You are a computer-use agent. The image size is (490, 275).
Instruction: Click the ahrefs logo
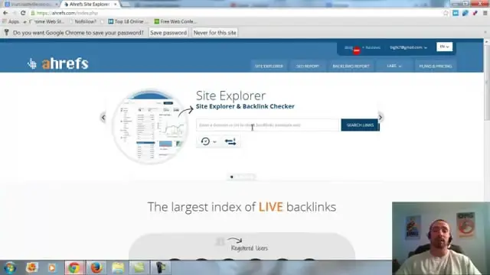58,63
